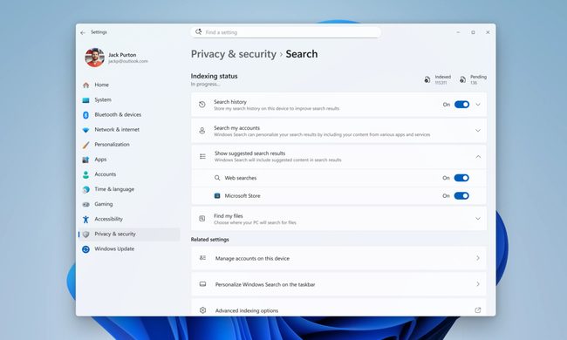Expand the Find my files chevron
Screen dimensions: 567x340
pos(478,219)
